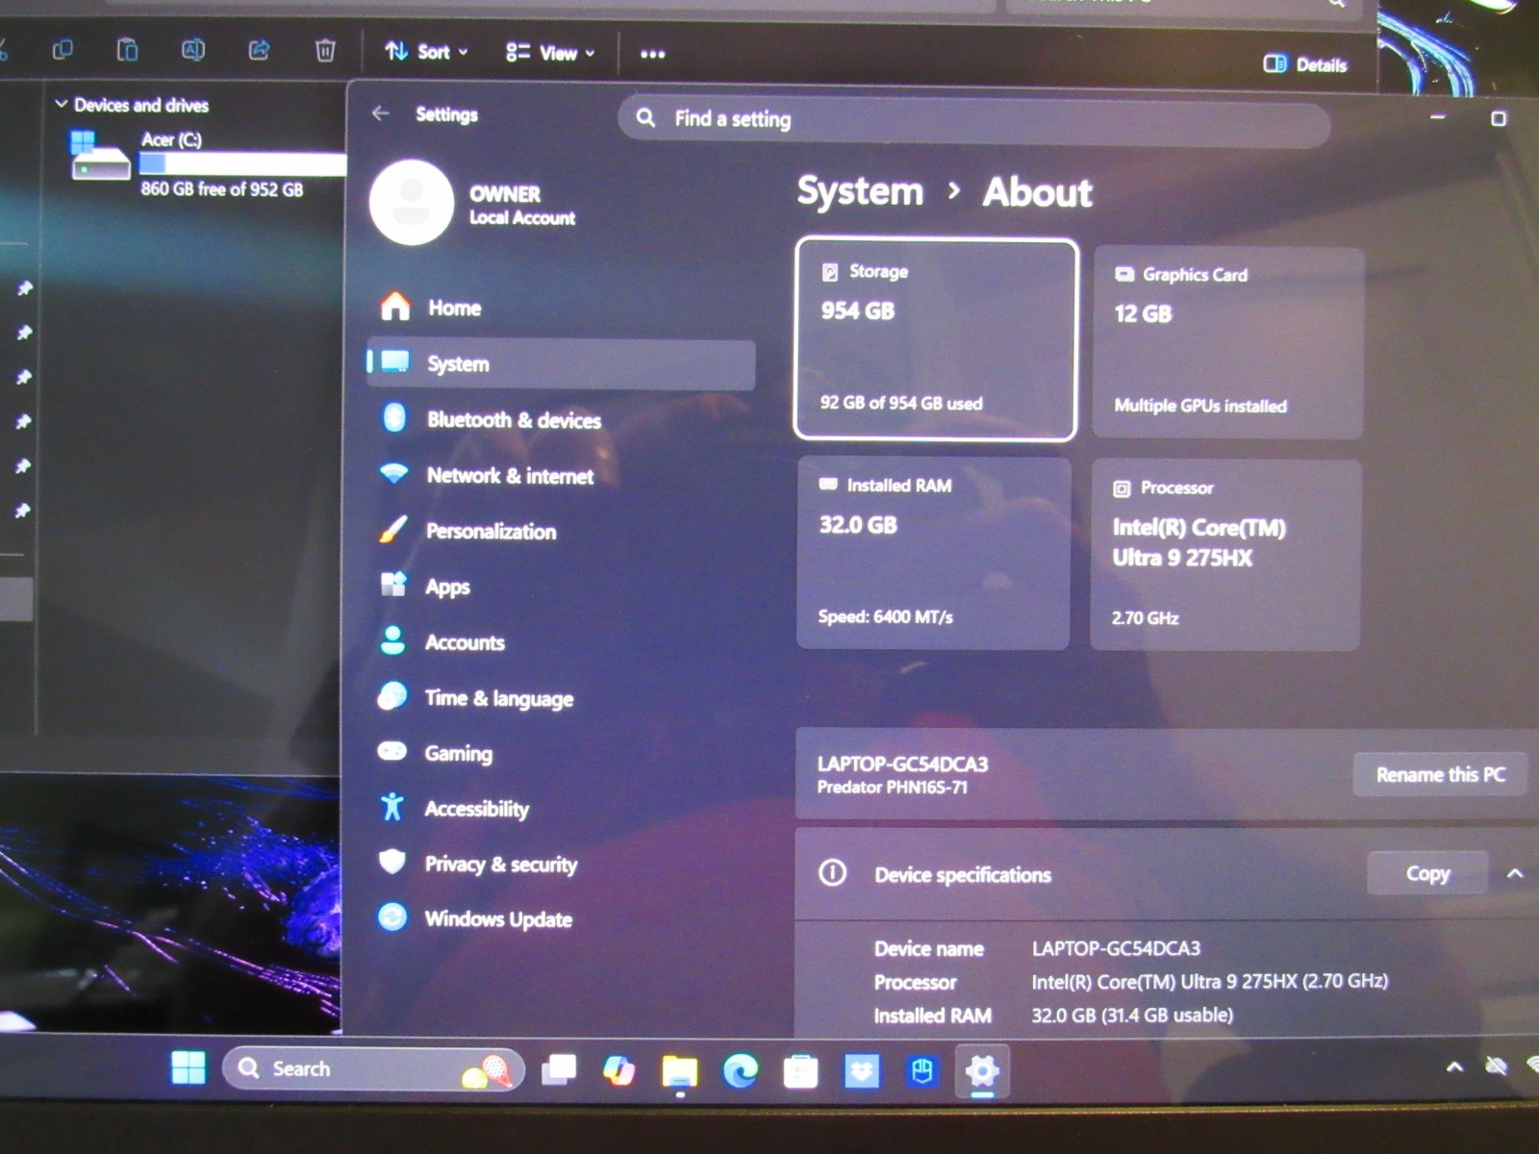Open Task View from the taskbar
1539x1154 pixels.
click(x=559, y=1069)
